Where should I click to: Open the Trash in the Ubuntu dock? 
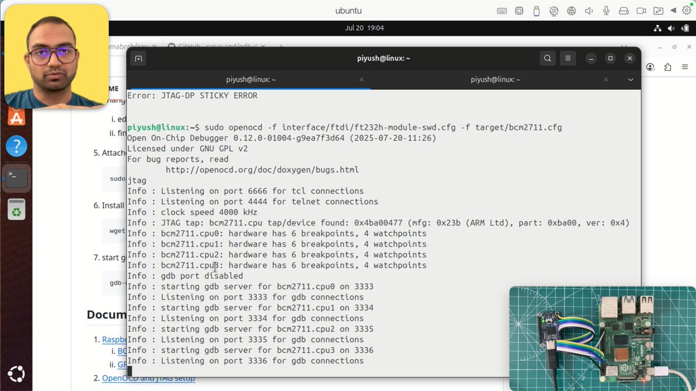point(16,210)
